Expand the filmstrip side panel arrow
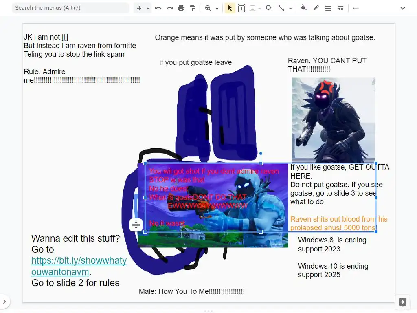The image size is (417, 313). (x=4, y=302)
